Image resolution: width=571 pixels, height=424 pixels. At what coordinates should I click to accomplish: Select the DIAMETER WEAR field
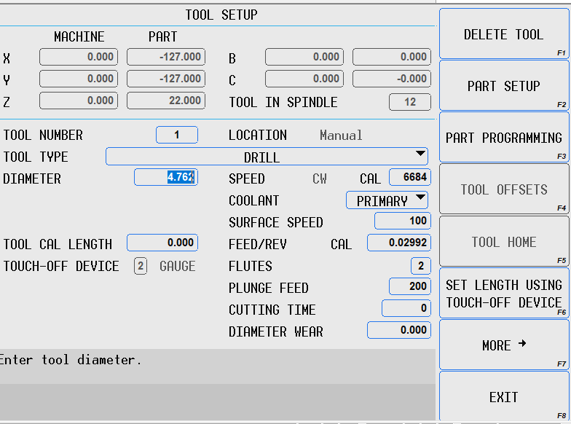point(398,331)
